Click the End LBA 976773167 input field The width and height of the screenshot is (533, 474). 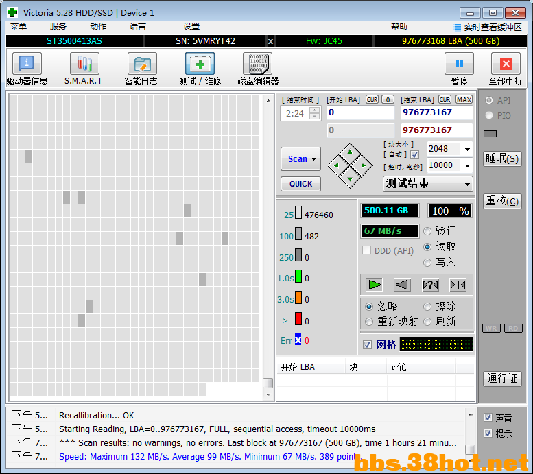pyautogui.click(x=437, y=112)
